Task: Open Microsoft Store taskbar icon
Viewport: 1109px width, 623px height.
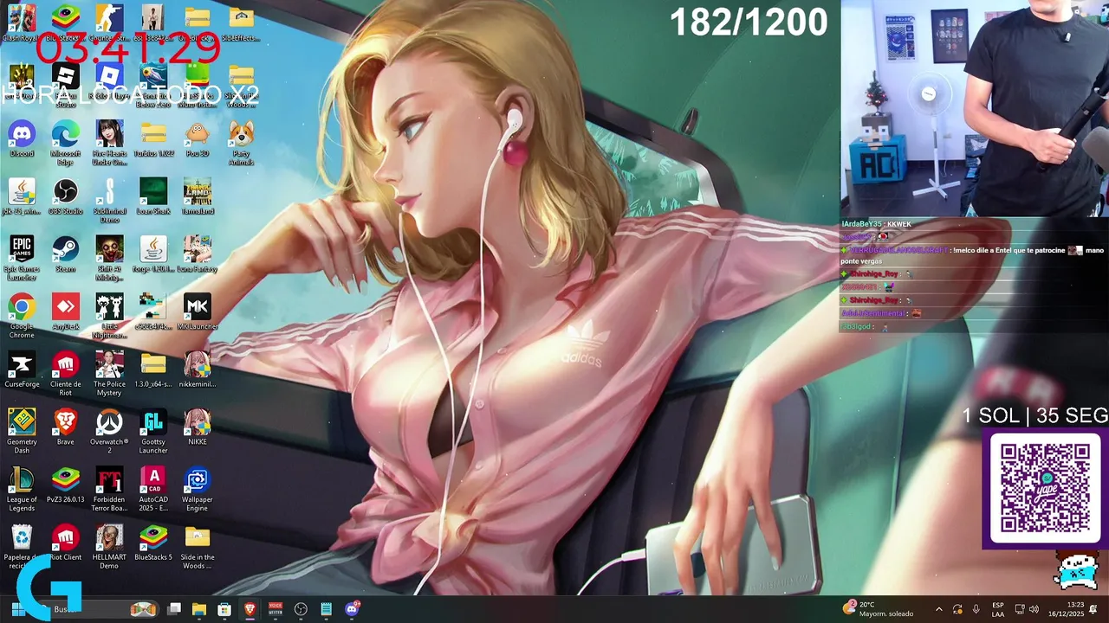Action: [x=224, y=609]
